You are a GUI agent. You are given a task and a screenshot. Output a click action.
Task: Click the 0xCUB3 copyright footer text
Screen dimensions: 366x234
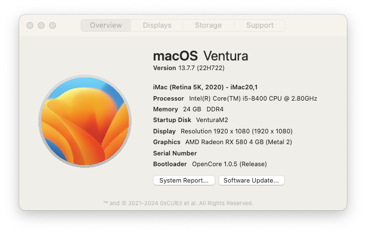178,203
